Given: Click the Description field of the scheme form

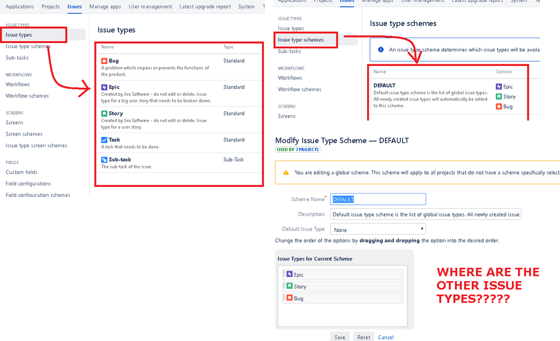Looking at the screenshot, I should tap(425, 214).
